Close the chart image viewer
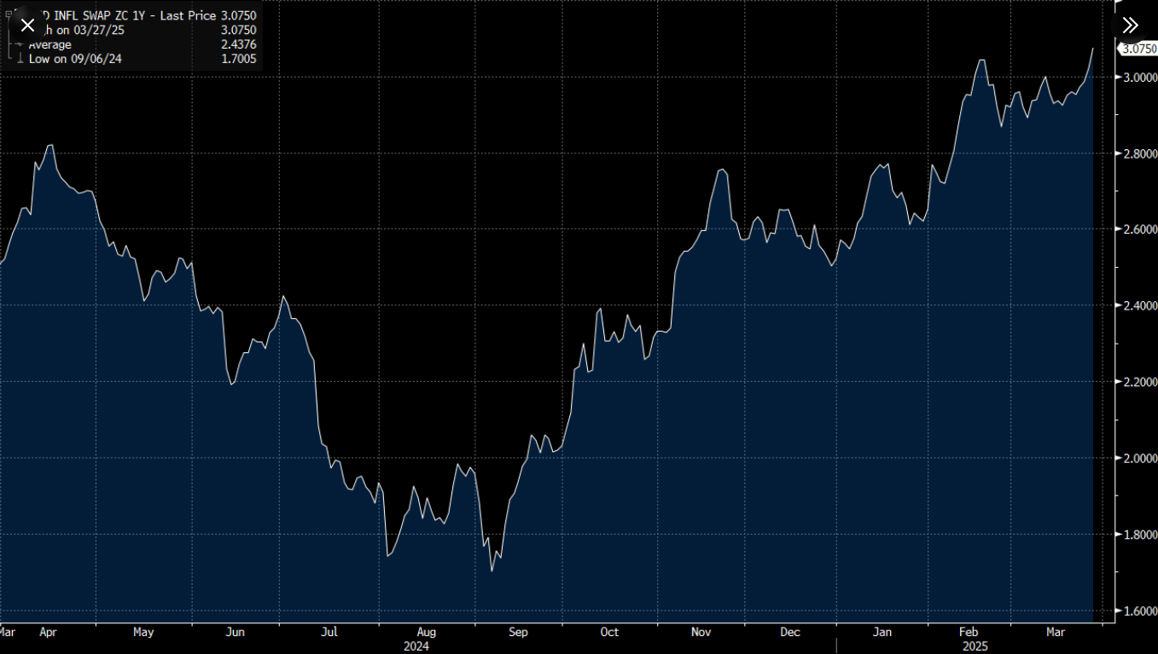1158x654 pixels. [27, 25]
